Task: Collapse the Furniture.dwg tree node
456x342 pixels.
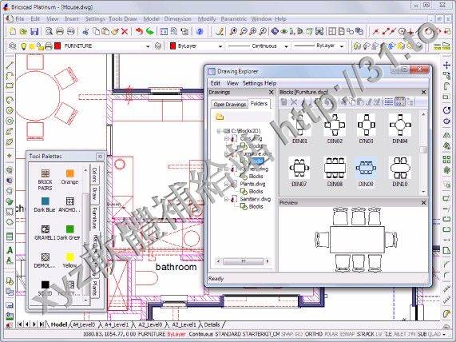Action: coord(226,153)
